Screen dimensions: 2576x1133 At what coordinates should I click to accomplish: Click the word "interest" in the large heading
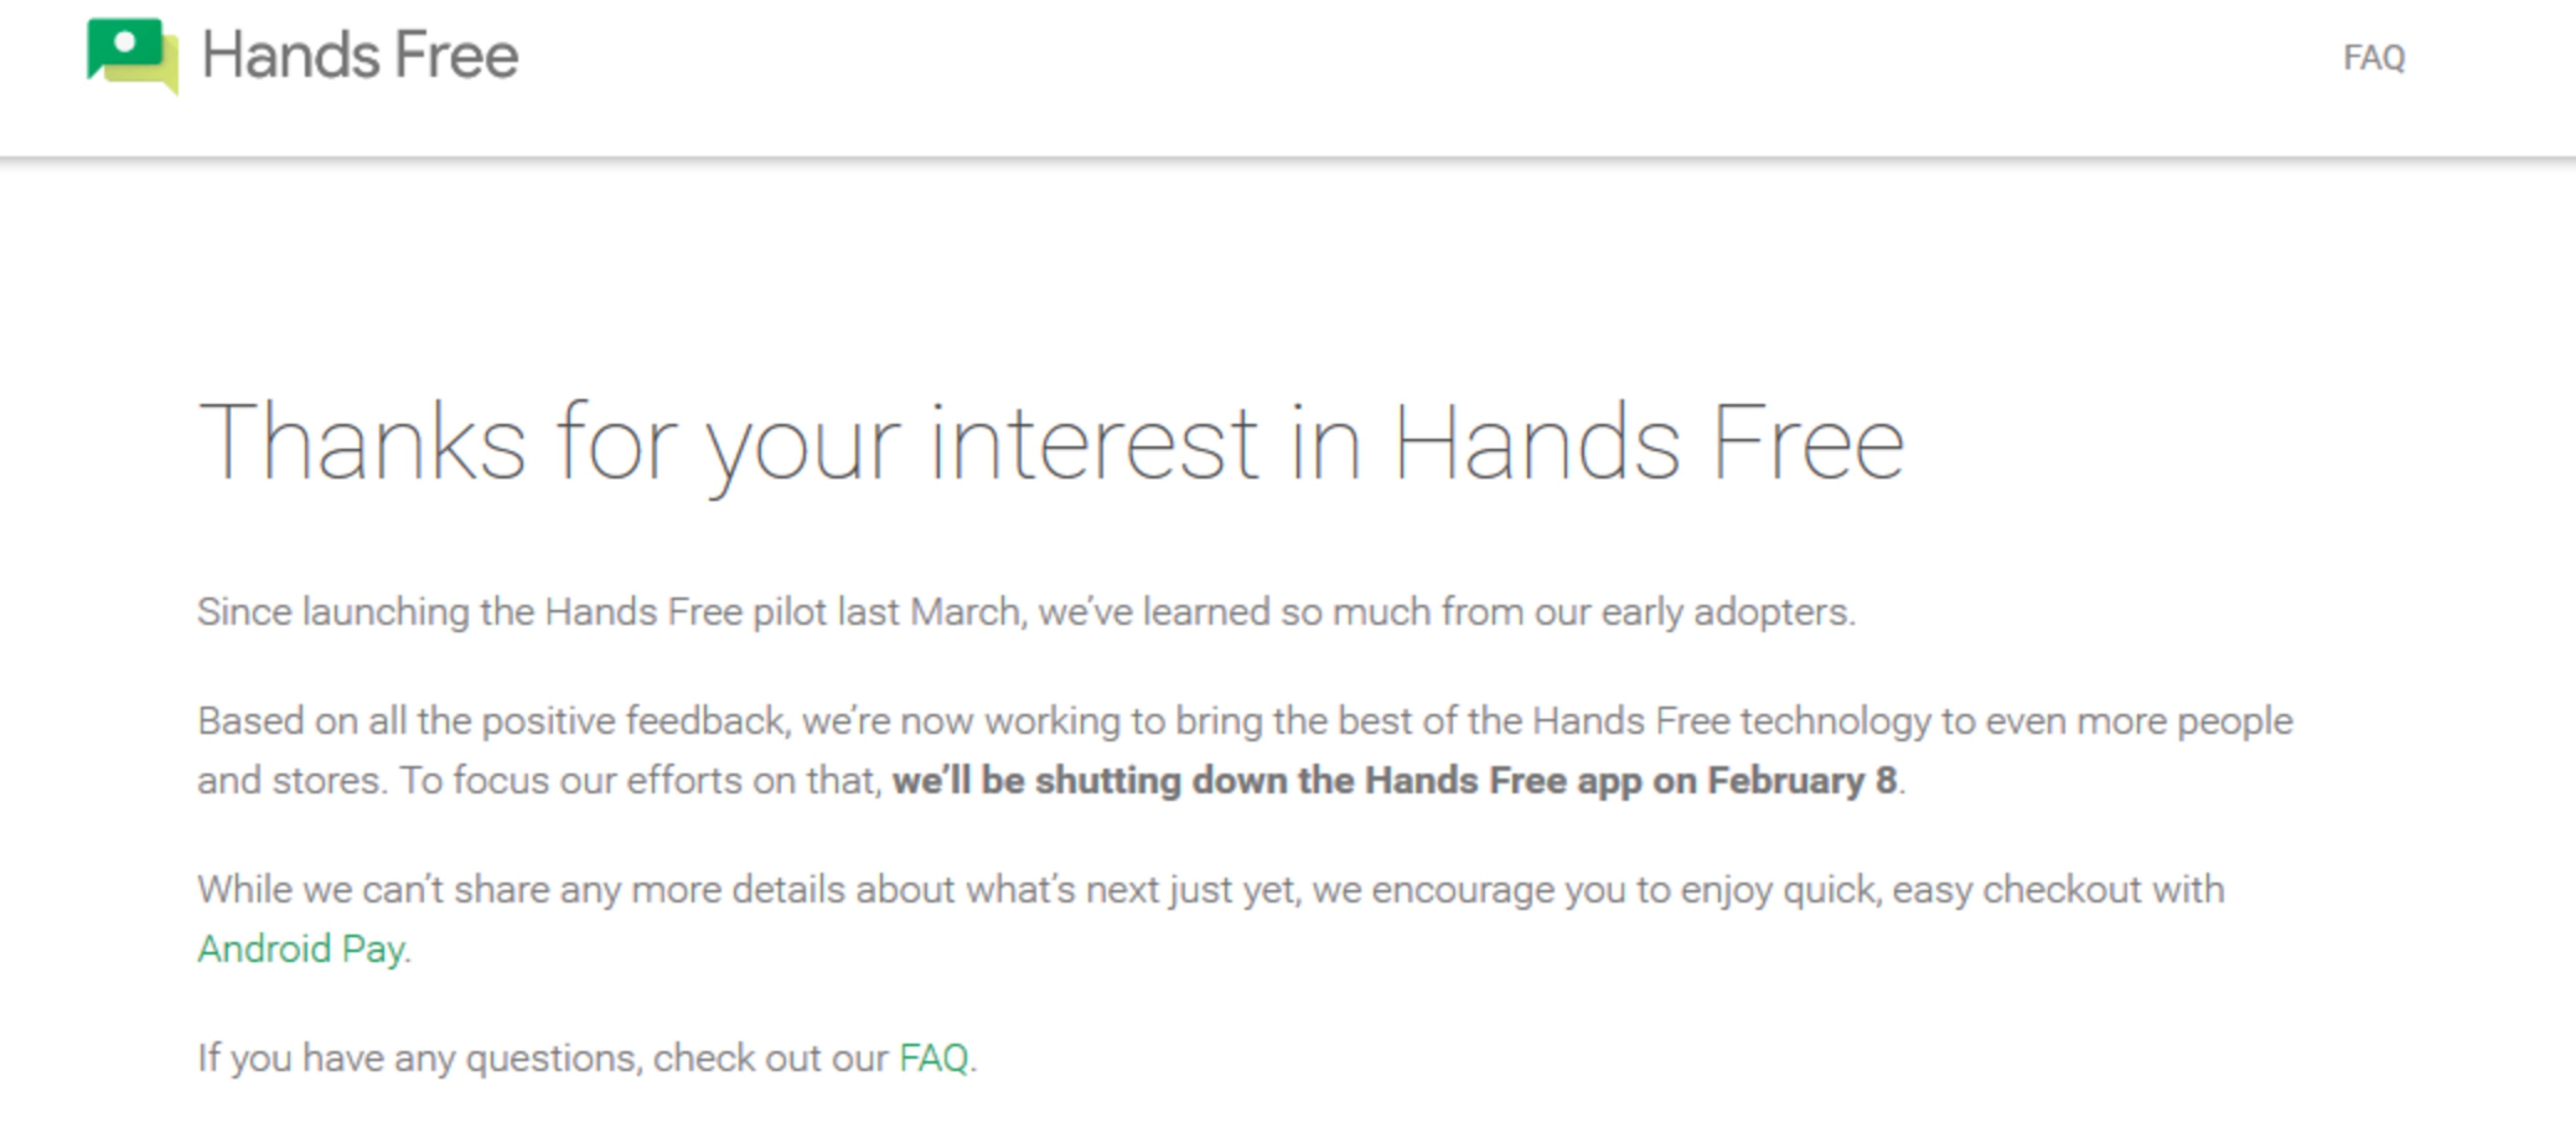click(x=1094, y=443)
